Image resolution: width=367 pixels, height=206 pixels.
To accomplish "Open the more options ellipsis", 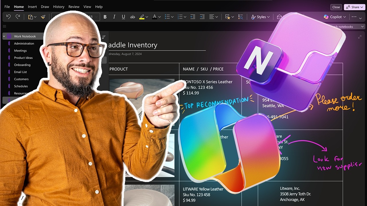I will click(x=354, y=17).
